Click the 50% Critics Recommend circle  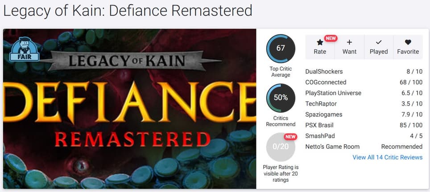(281, 98)
